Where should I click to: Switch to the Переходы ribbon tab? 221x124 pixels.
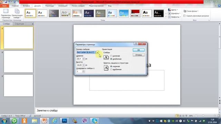tap(50, 6)
